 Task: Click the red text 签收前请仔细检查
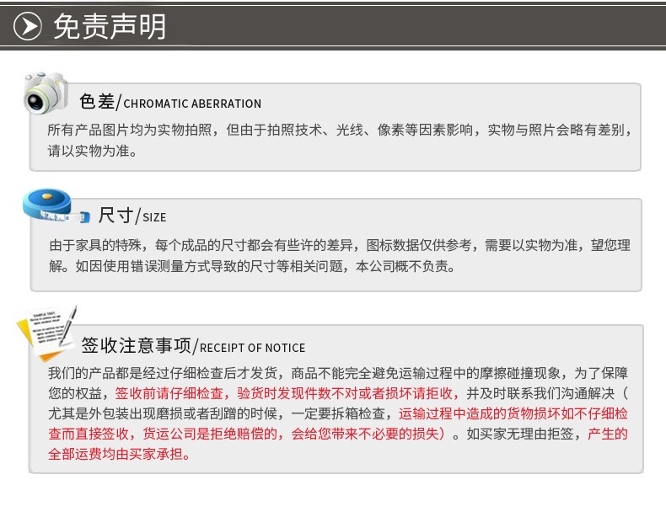pos(169,393)
